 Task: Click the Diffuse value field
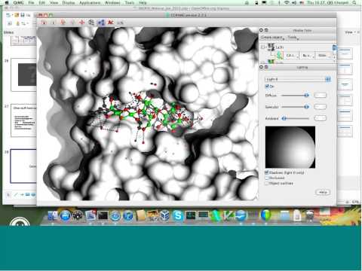pos(321,96)
